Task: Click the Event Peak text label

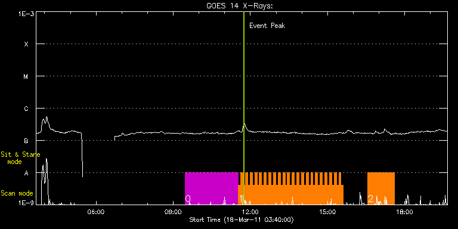Action: point(267,26)
